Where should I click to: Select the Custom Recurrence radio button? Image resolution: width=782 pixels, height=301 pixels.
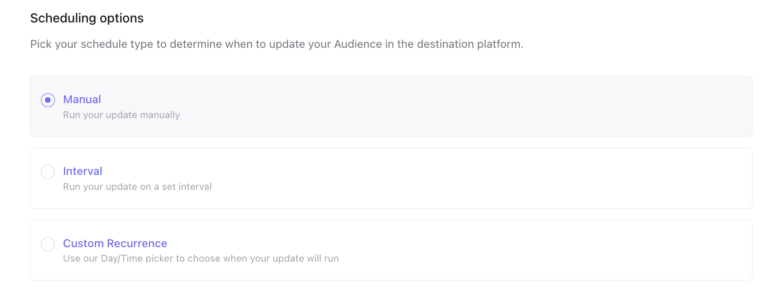point(48,244)
